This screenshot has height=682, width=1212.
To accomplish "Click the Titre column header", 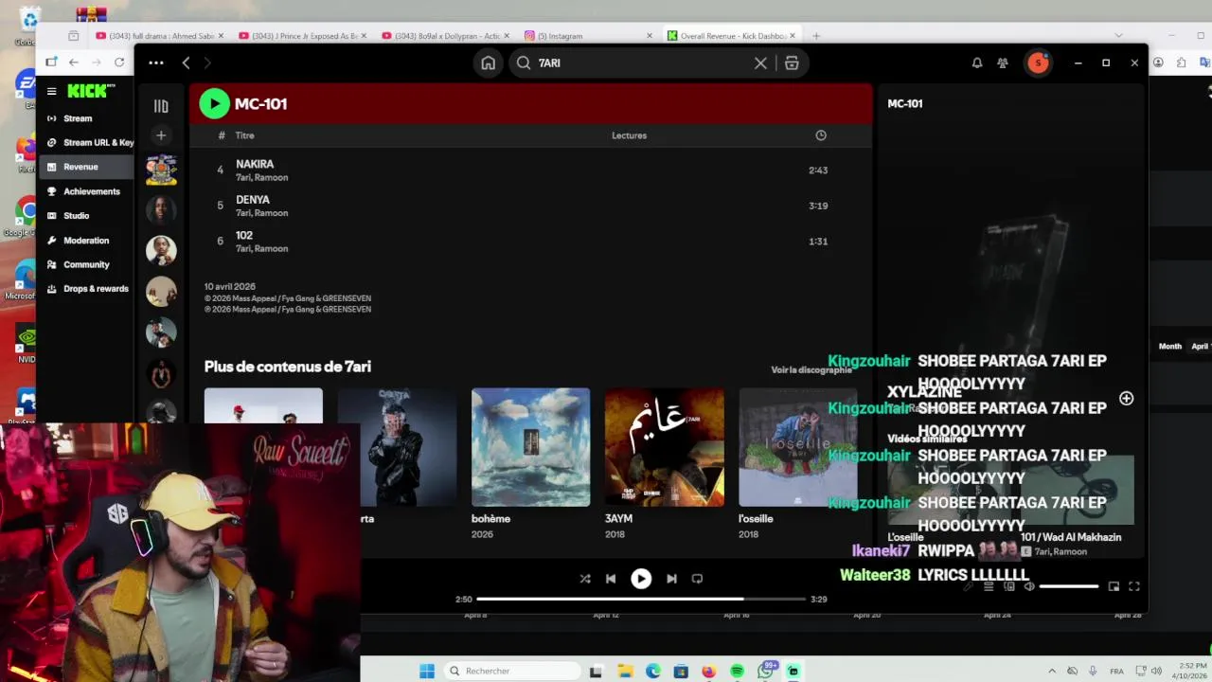I will pos(244,135).
